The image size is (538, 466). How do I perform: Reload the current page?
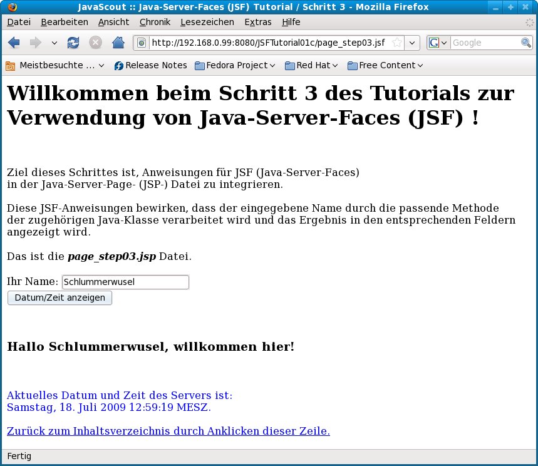coord(73,43)
